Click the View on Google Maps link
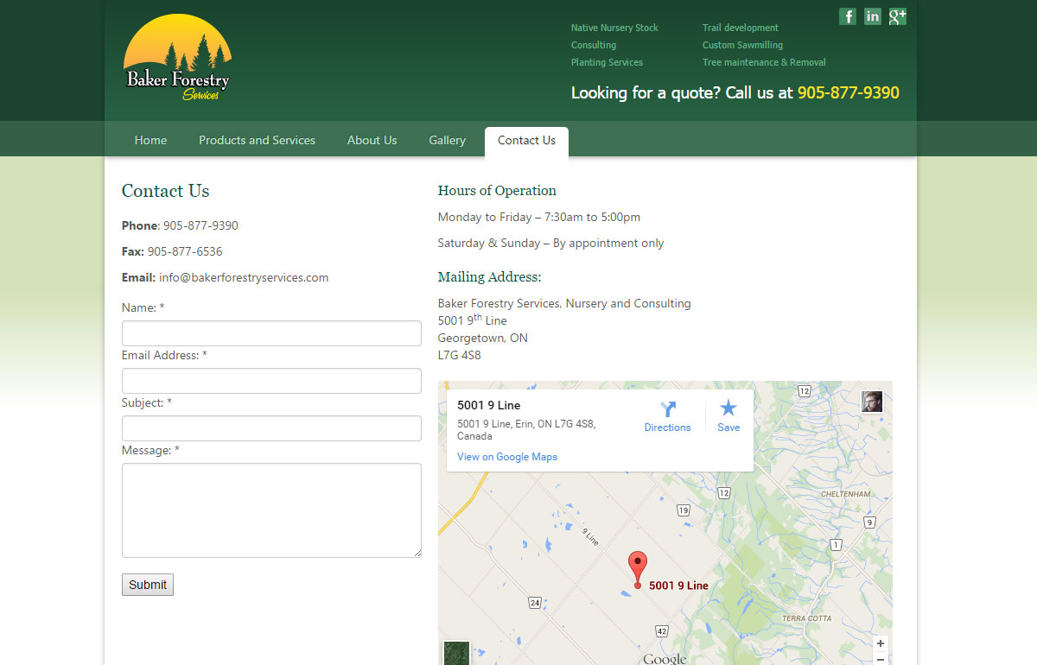 [507, 457]
